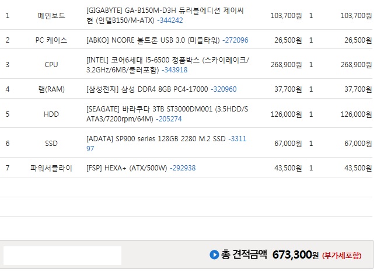Open product code link -320960
The width and height of the screenshot is (377, 272).
click(224, 89)
